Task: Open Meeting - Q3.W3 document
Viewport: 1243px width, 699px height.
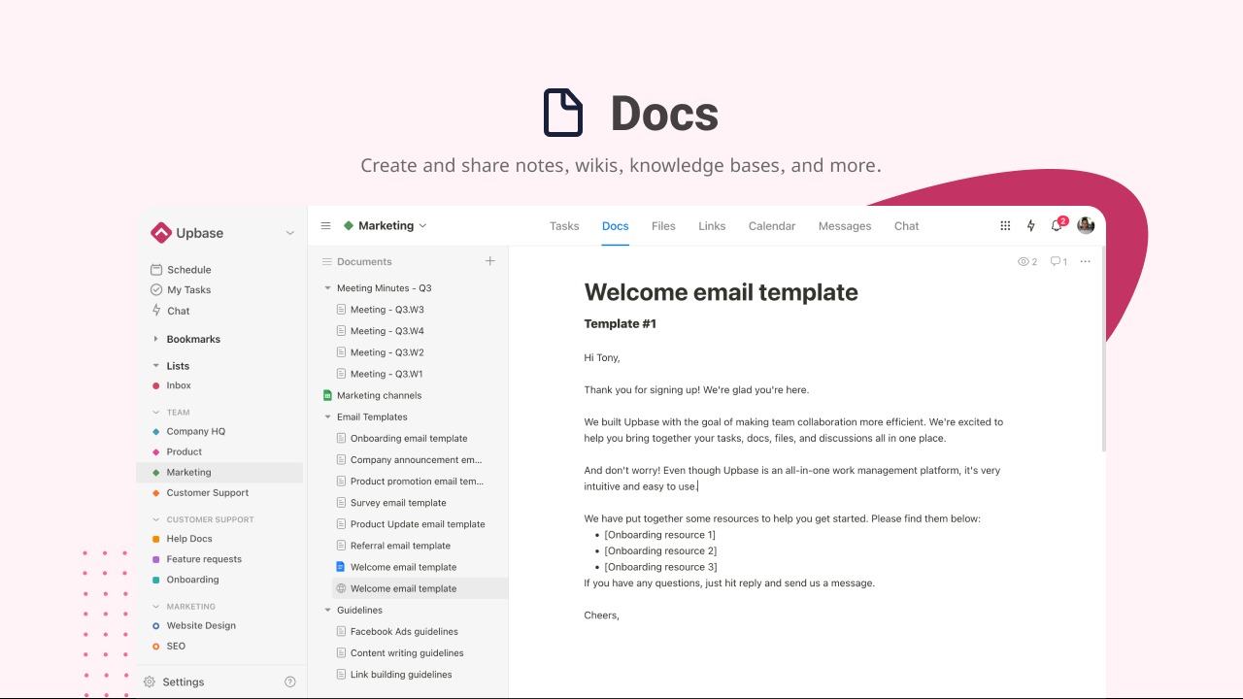Action: pos(380,310)
